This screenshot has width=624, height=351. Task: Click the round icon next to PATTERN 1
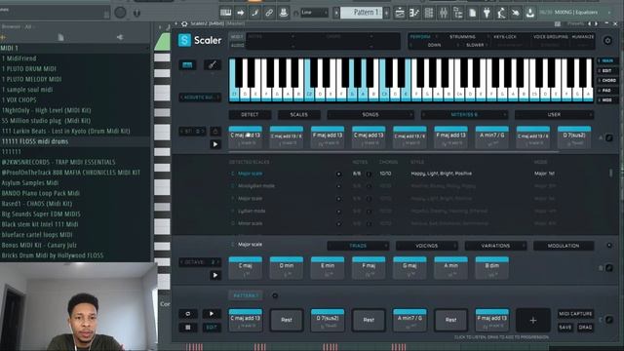point(275,295)
